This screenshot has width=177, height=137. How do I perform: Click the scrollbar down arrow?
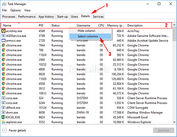pos(174,122)
